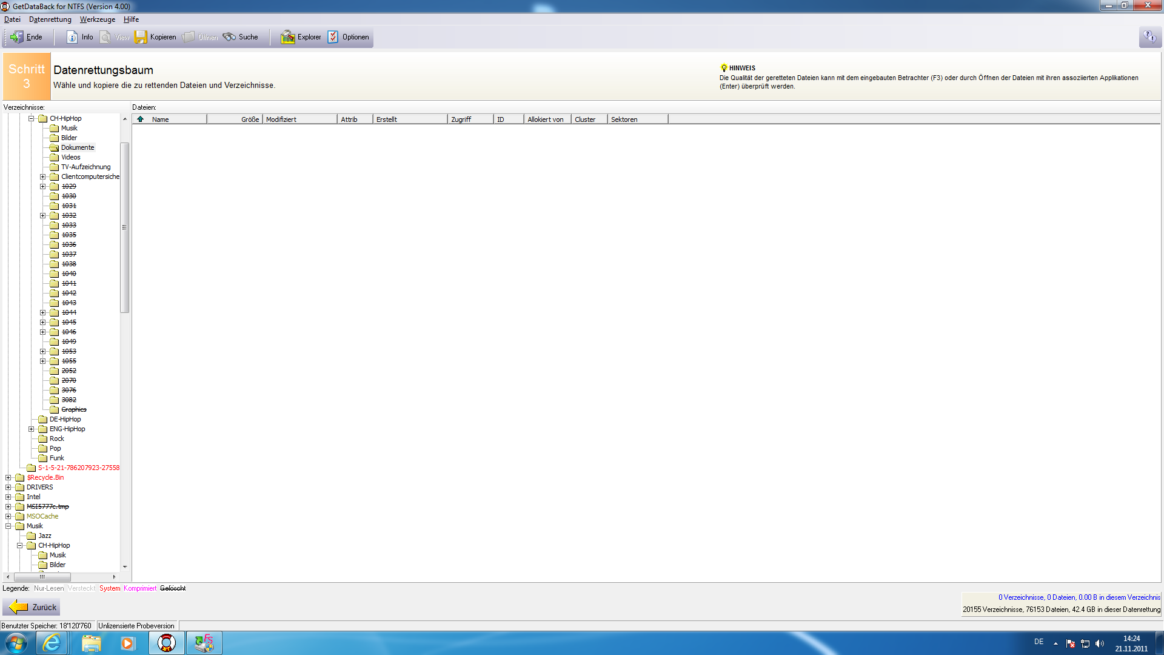Select the Dokumente folder in the tree
This screenshot has width=1164, height=655.
(78, 148)
